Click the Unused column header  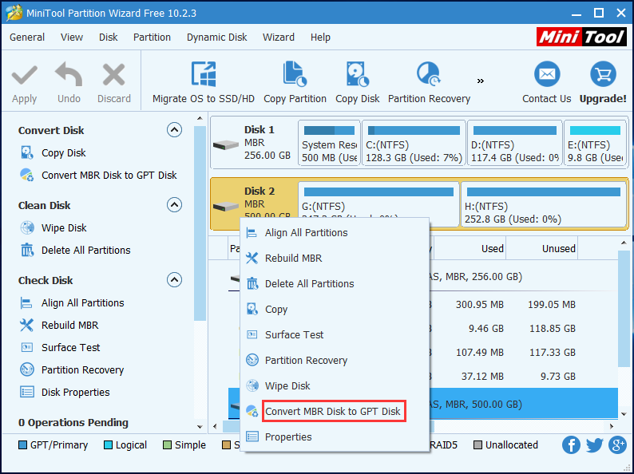(x=542, y=248)
